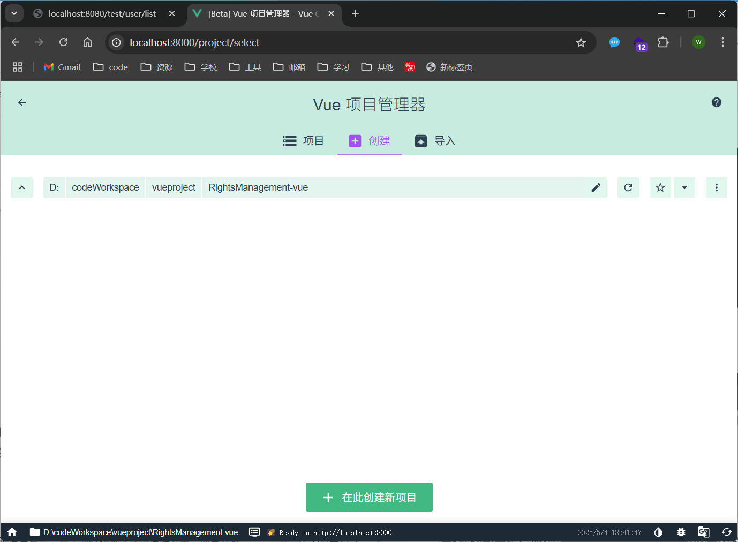Click 在此创建新项目 button
This screenshot has width=738, height=542.
coord(369,498)
